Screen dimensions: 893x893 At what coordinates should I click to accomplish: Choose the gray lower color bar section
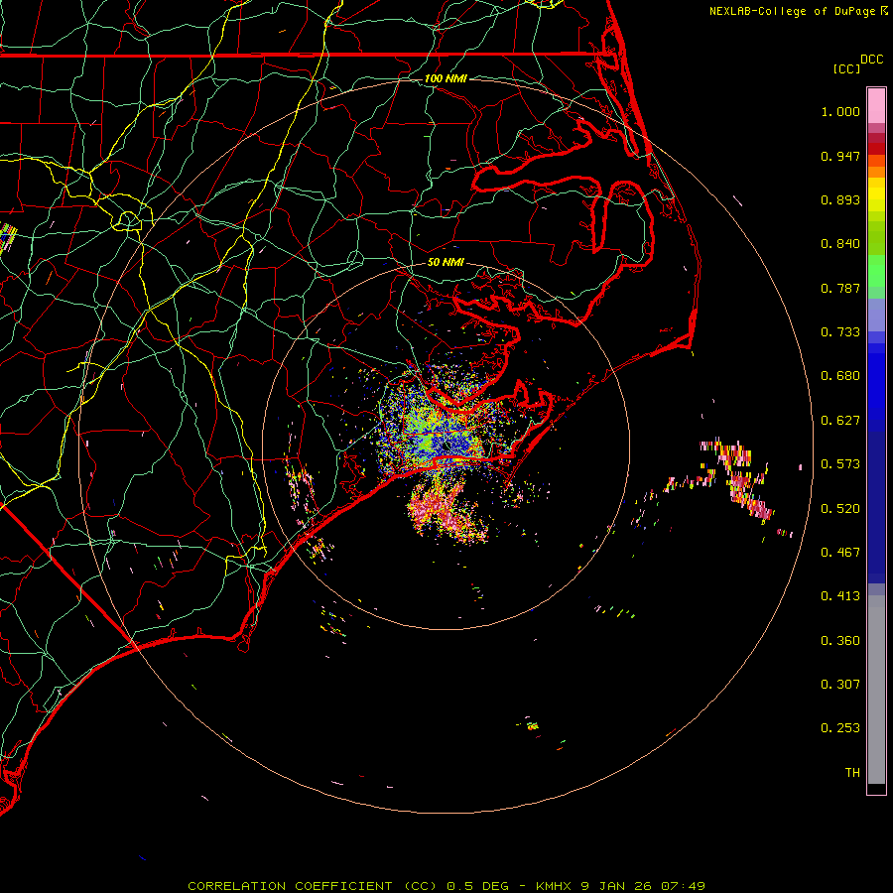tap(876, 690)
